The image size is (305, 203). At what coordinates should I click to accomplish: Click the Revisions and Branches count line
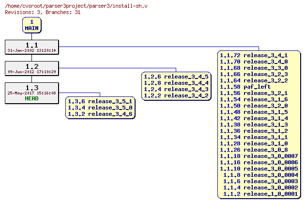coord(43,12)
